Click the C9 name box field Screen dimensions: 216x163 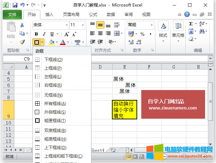pos(18,59)
